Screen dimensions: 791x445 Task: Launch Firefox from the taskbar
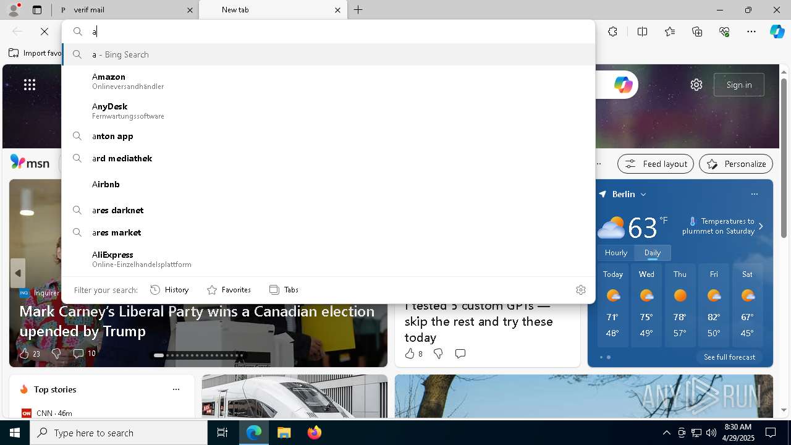pyautogui.click(x=314, y=433)
